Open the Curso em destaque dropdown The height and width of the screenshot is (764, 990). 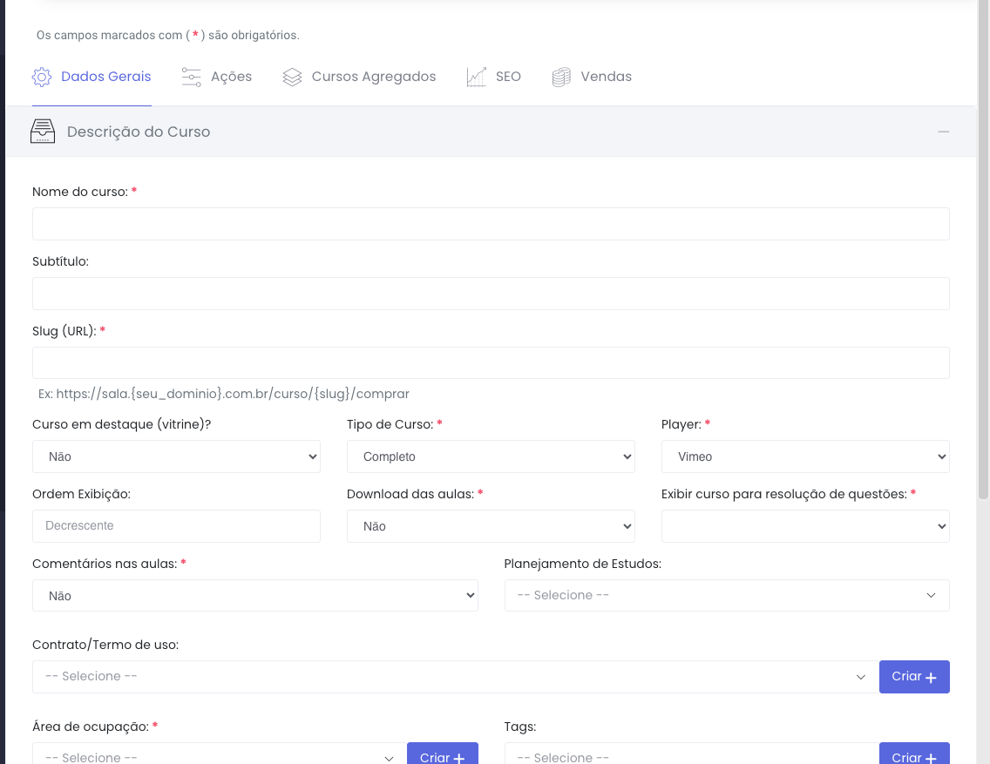(x=176, y=456)
